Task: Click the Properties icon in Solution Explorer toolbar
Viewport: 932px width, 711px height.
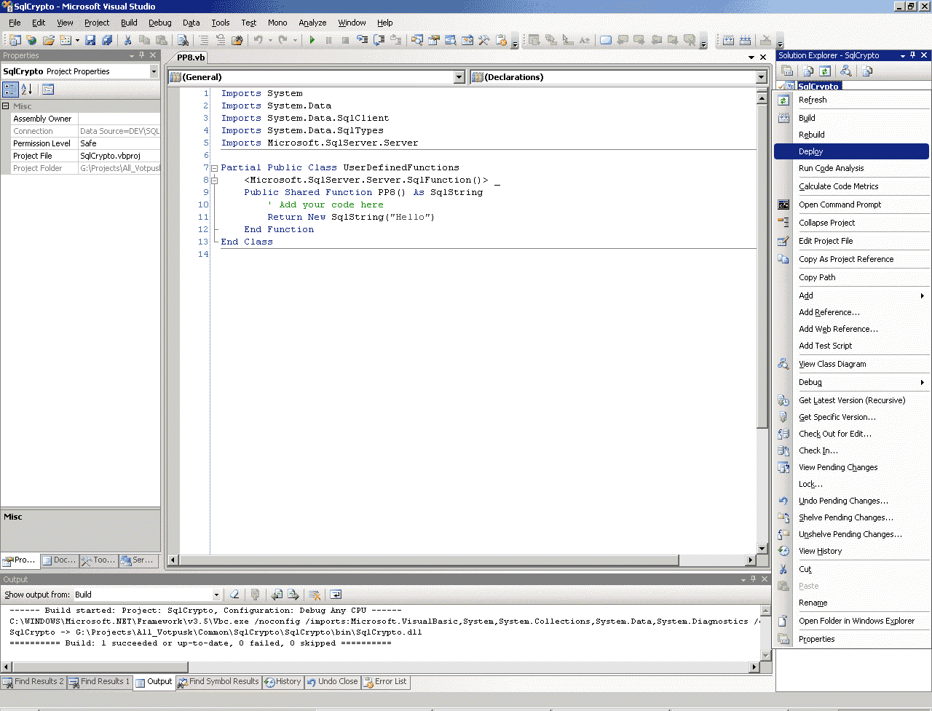Action: click(x=787, y=71)
